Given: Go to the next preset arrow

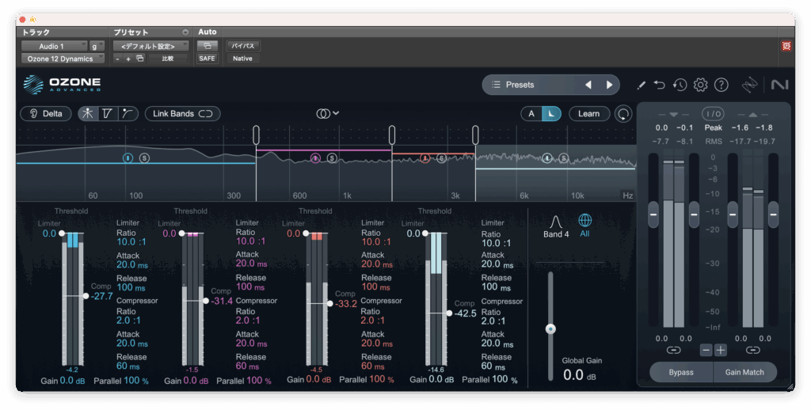Looking at the screenshot, I should pyautogui.click(x=609, y=85).
